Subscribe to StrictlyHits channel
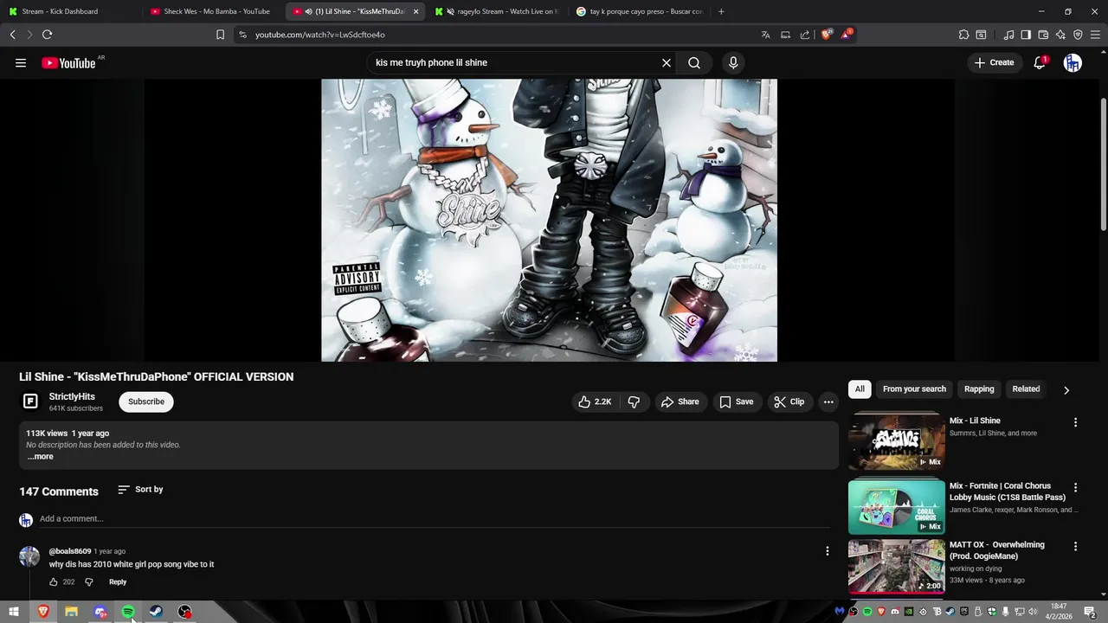This screenshot has height=623, width=1108. (146, 401)
